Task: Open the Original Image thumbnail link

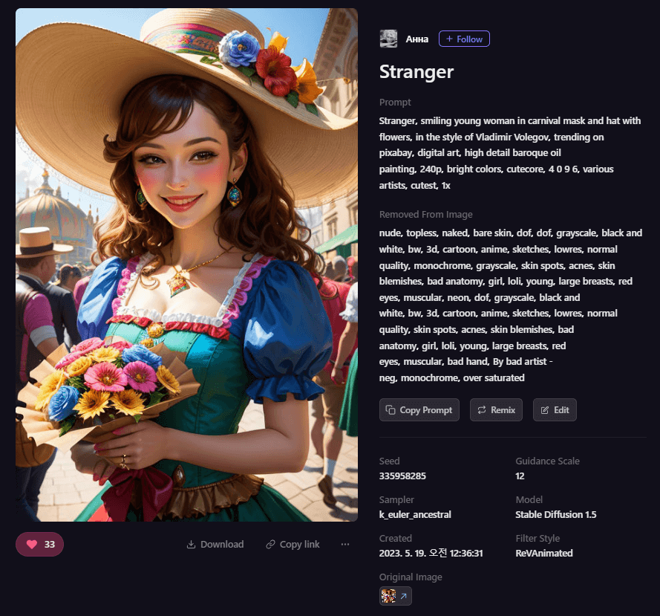Action: click(x=395, y=596)
